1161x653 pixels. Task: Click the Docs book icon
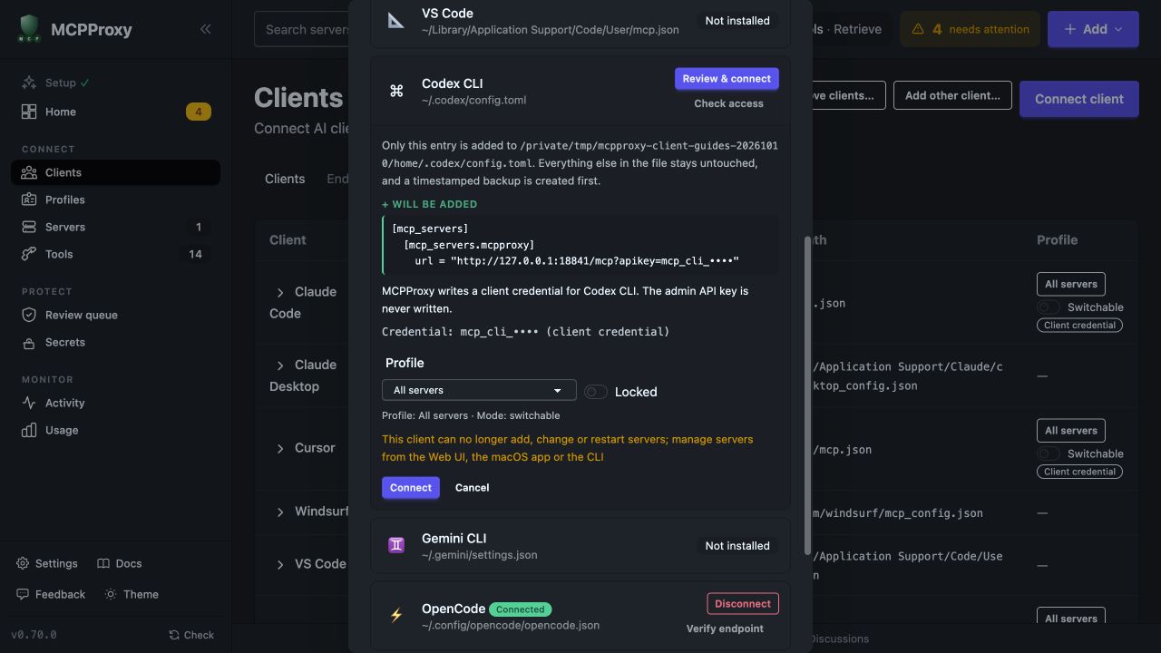click(x=103, y=563)
